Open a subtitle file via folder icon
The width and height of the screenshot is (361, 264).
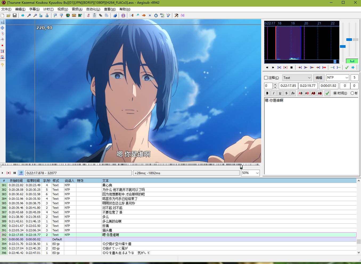tap(9, 15)
